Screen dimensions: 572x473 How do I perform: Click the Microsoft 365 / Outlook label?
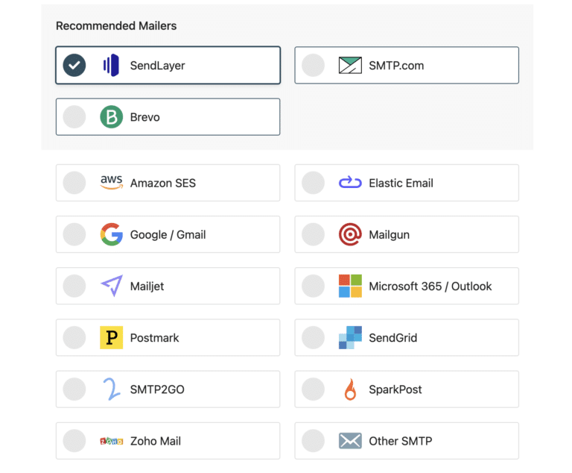[430, 286]
